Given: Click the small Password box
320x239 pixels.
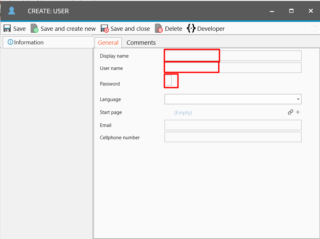Looking at the screenshot, I should [x=168, y=80].
